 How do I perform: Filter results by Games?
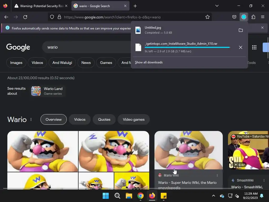[x=106, y=63]
